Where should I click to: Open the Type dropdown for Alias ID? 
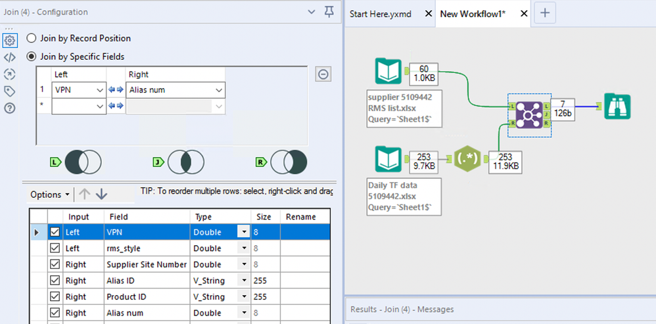(x=243, y=281)
